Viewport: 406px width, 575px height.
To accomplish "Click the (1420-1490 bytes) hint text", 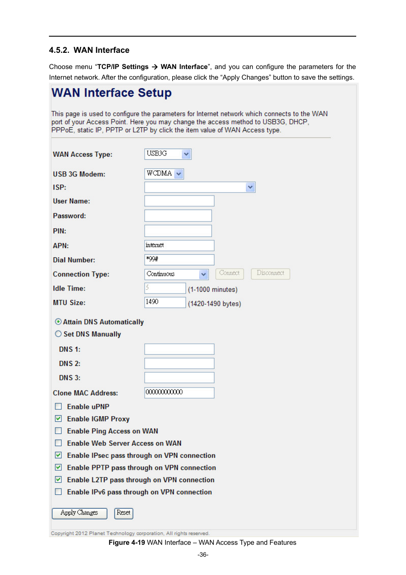I will 214,304.
